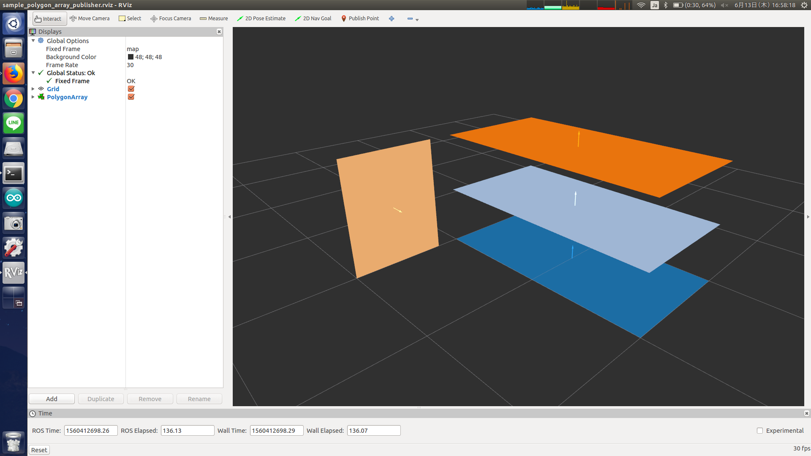Click the Fixed Frame value 'map'

tap(133, 49)
